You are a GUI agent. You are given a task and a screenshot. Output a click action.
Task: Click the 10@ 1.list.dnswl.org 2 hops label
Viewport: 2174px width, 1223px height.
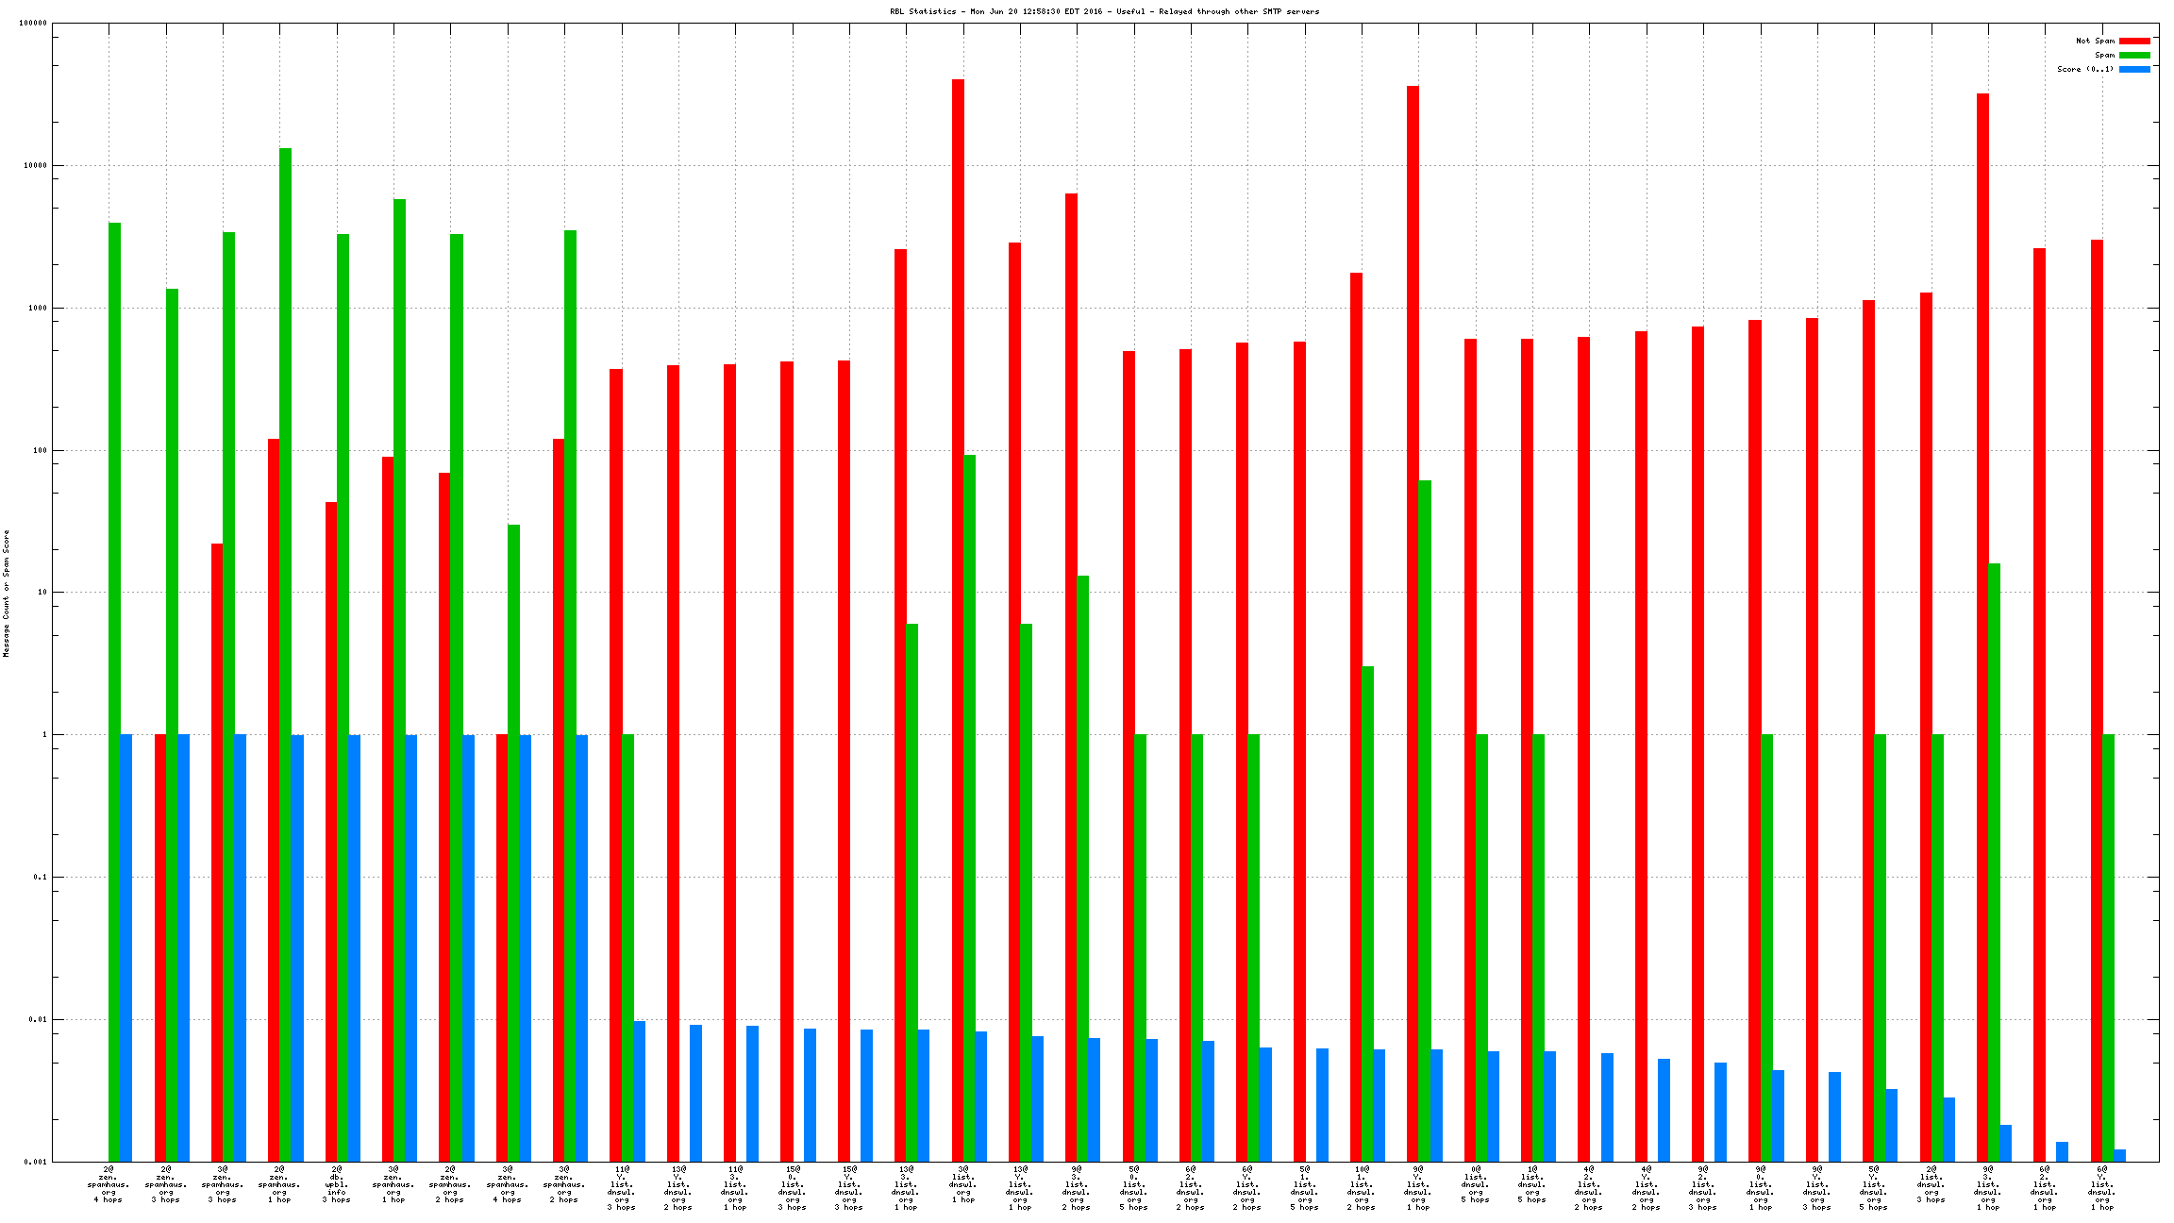pyautogui.click(x=1361, y=1188)
